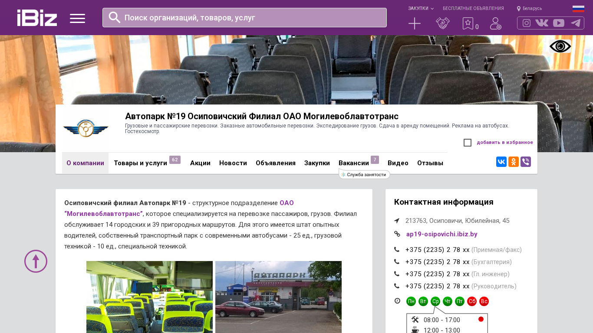593x333 pixels.
Task: Expand the ЗАКУПКИ dropdown in header
Action: 421,9
